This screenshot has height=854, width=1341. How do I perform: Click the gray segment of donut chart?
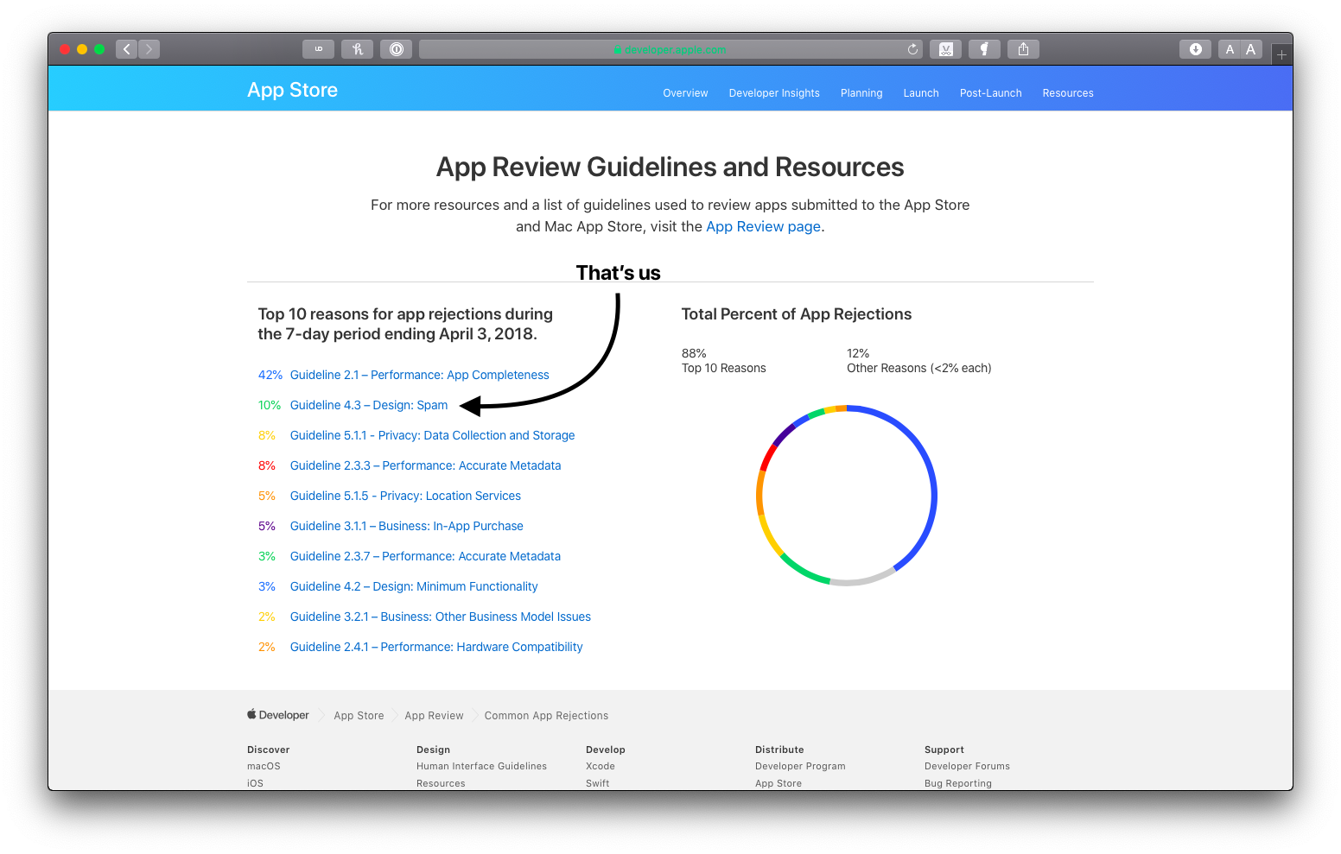pyautogui.click(x=862, y=581)
